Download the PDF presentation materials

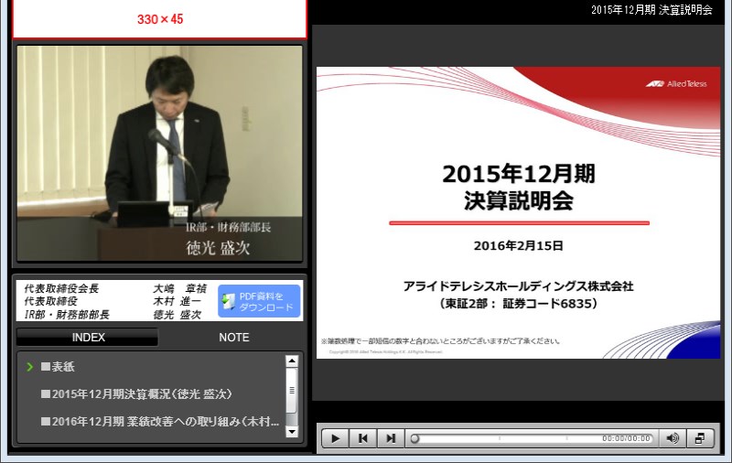[x=259, y=302]
